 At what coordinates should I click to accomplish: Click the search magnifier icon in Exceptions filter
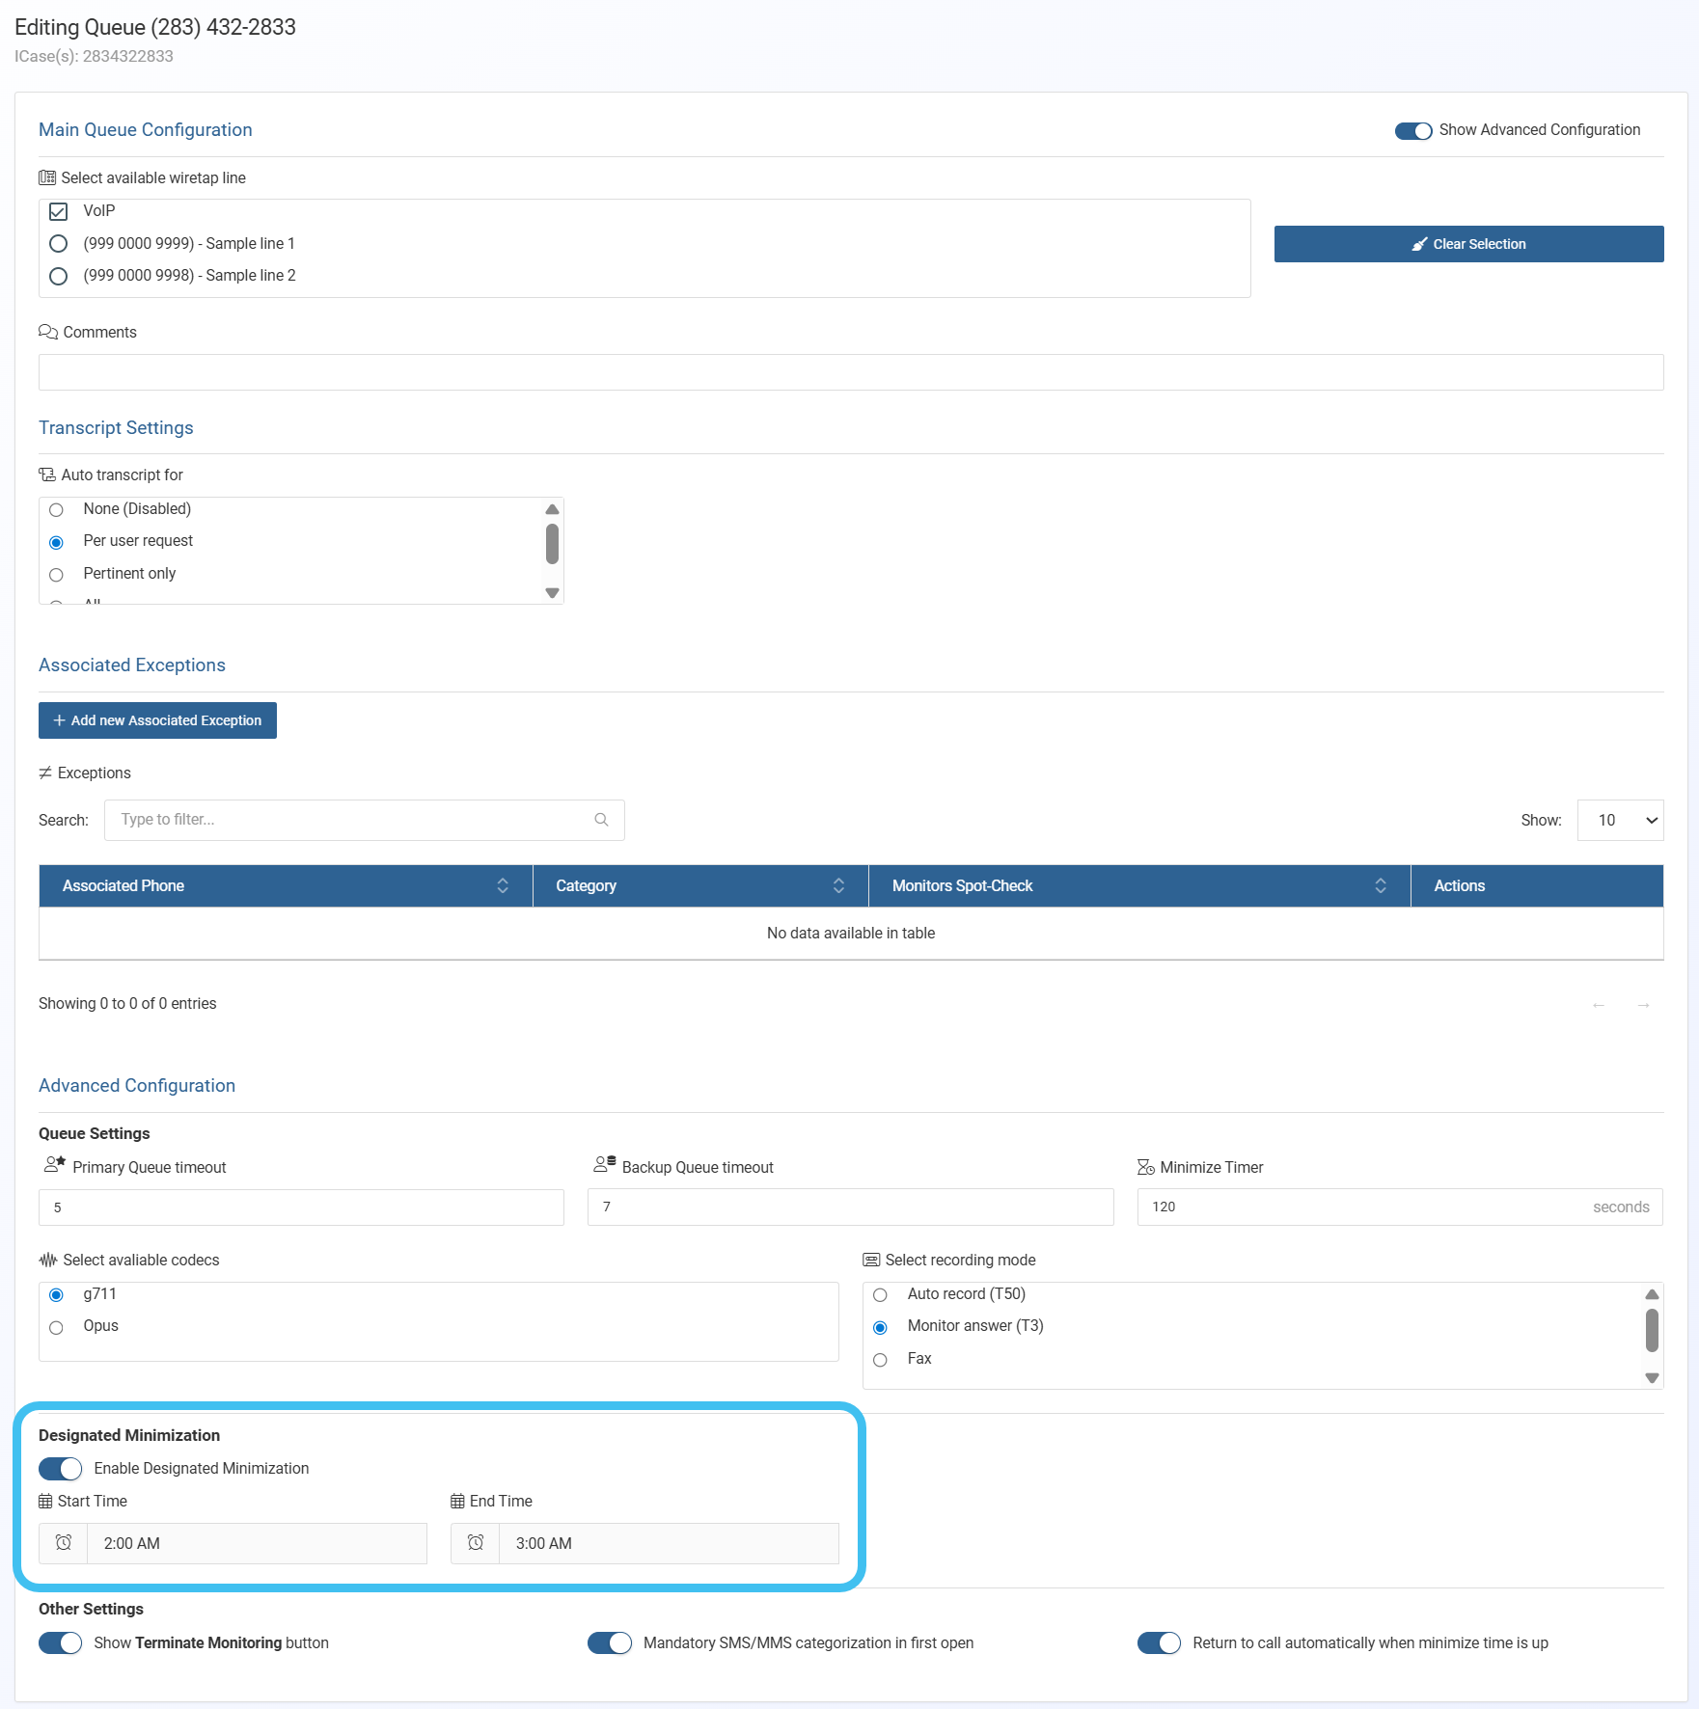[601, 820]
